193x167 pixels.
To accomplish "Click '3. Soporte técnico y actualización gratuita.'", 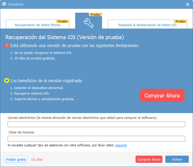I will (x=42, y=99).
